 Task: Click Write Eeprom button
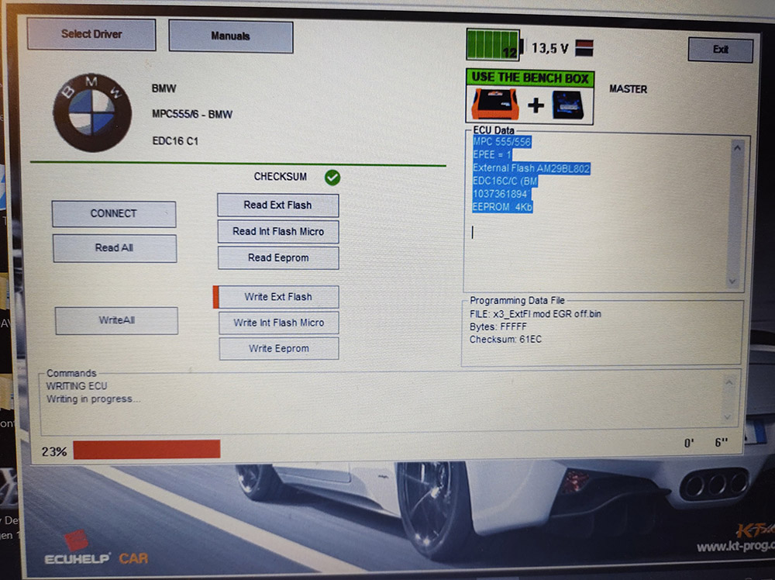279,349
